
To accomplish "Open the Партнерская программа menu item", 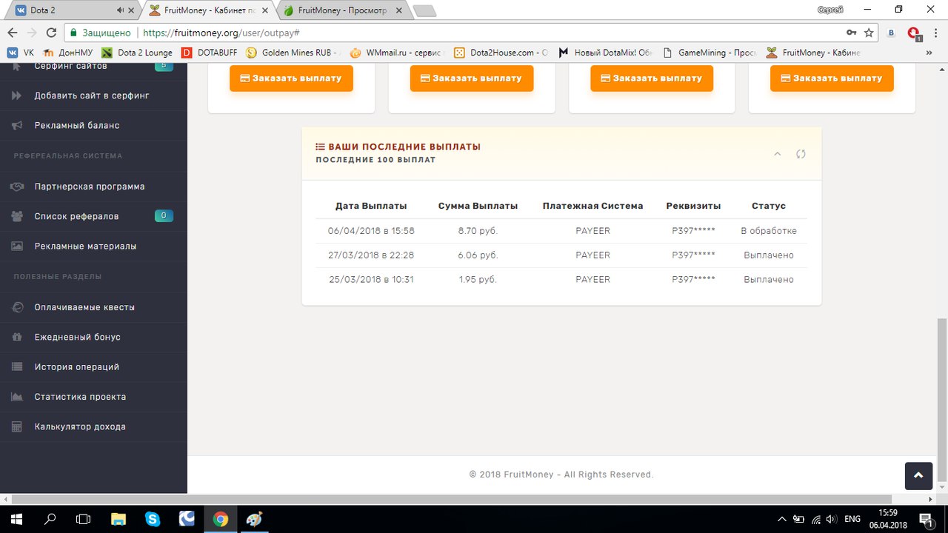I will coord(93,187).
